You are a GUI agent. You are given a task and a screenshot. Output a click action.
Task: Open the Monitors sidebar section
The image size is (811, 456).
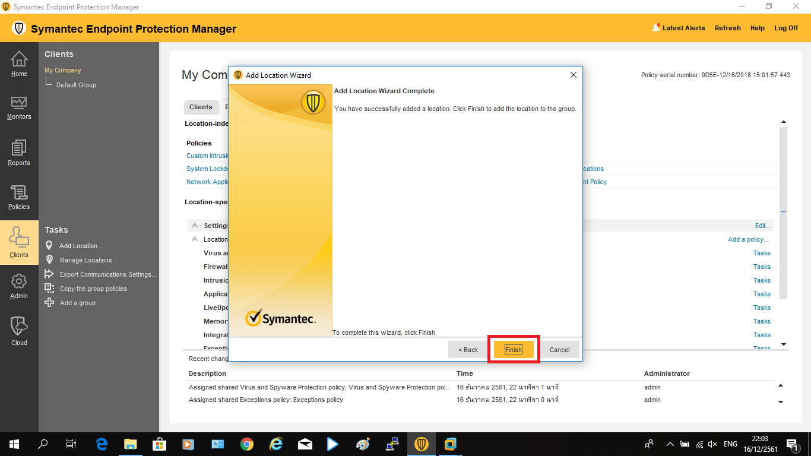19,107
